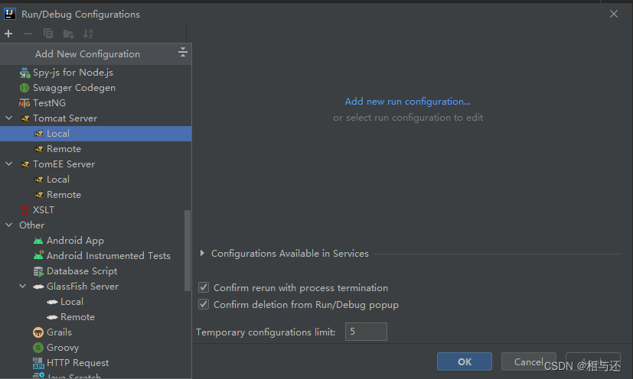
Task: Select the Groovy entry text
Action: [x=63, y=348]
